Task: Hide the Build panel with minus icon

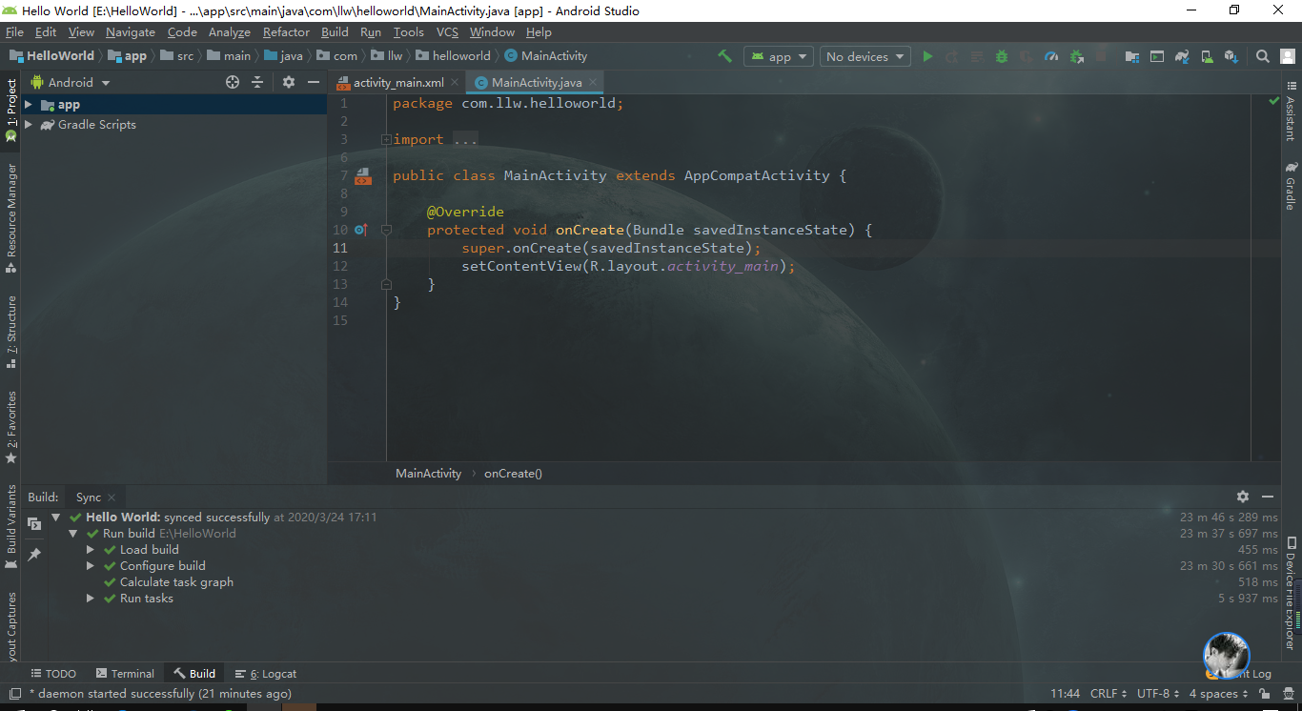Action: pos(1268,497)
